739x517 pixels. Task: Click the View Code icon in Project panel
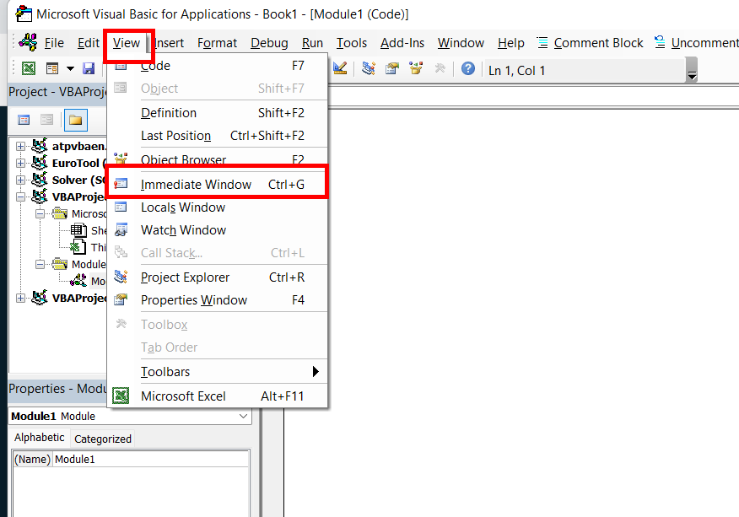click(x=23, y=119)
